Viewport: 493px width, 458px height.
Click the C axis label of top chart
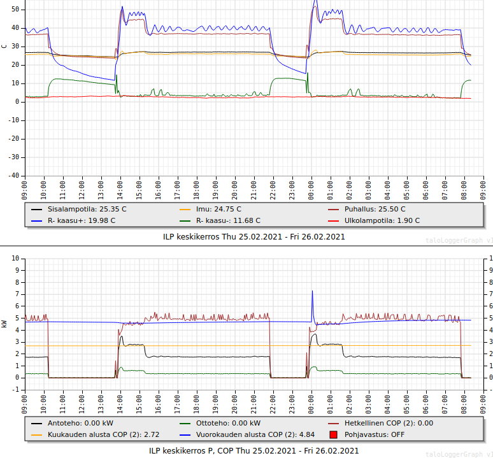(4, 46)
